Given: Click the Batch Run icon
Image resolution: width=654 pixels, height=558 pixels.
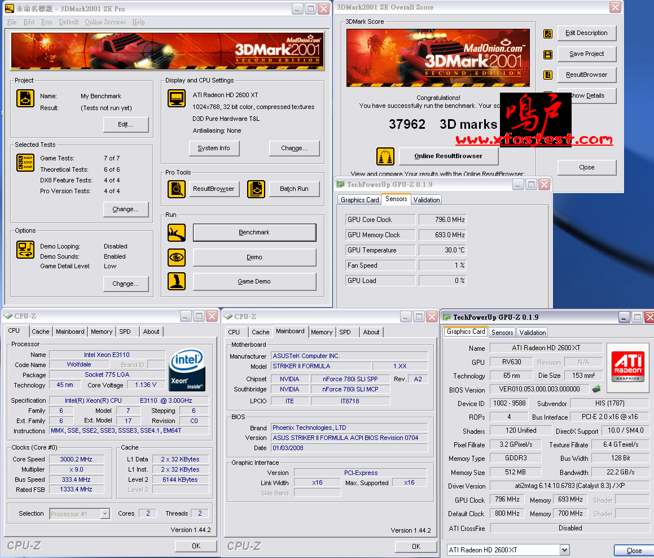Looking at the screenshot, I should click(x=256, y=189).
